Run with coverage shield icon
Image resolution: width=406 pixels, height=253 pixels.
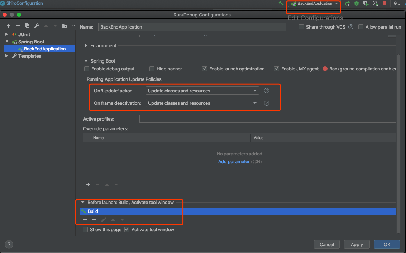(x=366, y=3)
